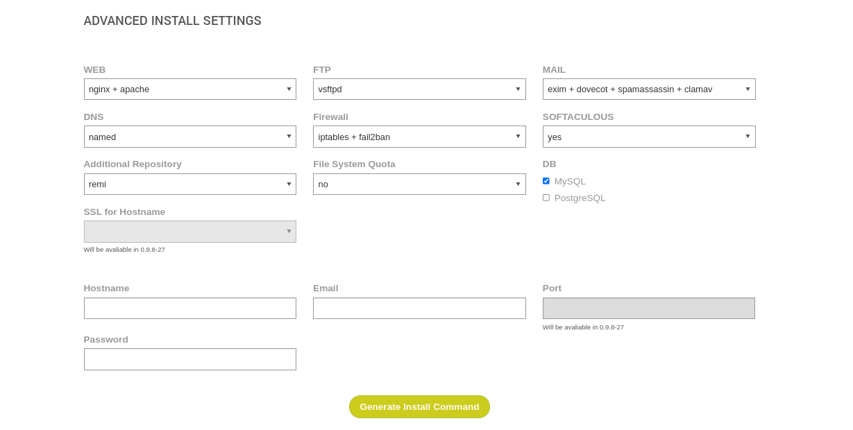
Task: Click the availability note under SSL for Hostname
Action: [x=124, y=250]
